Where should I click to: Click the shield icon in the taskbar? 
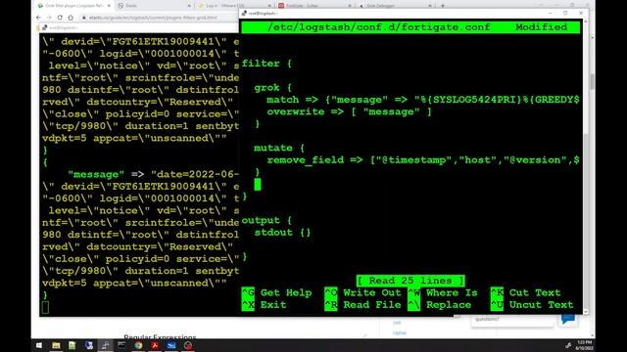point(89,345)
